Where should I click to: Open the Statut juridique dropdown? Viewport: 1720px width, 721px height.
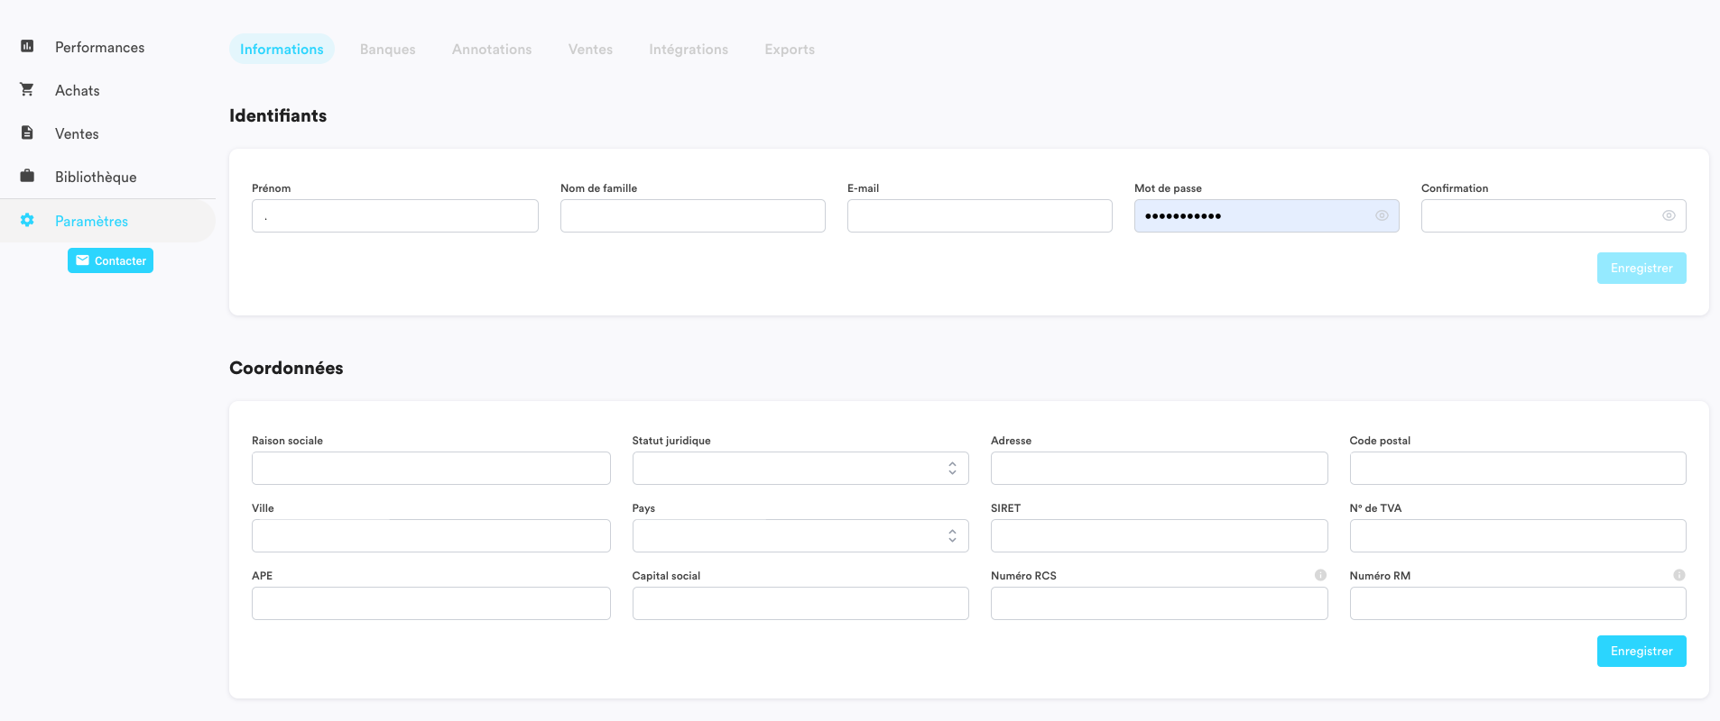[x=800, y=468]
